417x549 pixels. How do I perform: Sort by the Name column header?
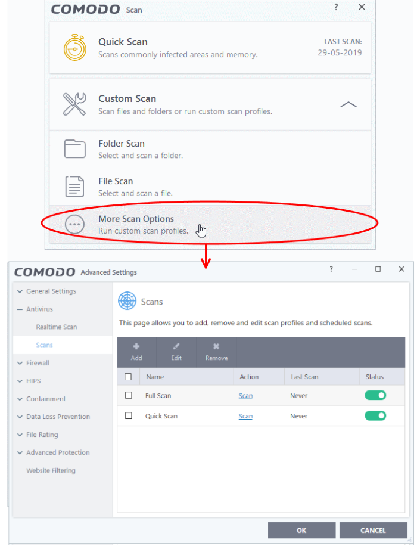[x=187, y=377]
